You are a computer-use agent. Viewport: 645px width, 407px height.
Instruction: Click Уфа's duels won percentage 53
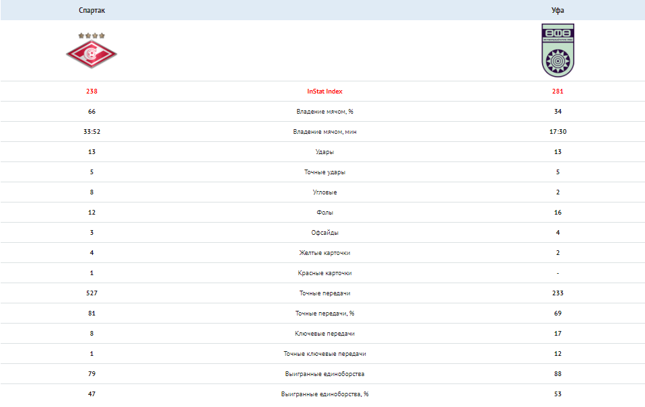pos(557,394)
